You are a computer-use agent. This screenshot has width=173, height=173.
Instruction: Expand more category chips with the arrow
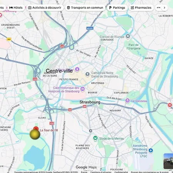click(165, 8)
